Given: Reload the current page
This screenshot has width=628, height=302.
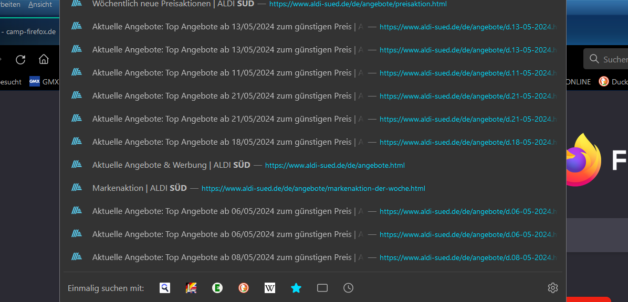Looking at the screenshot, I should pos(20,60).
